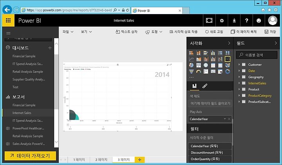Select the 100% stacked column chart visualization

[228, 53]
